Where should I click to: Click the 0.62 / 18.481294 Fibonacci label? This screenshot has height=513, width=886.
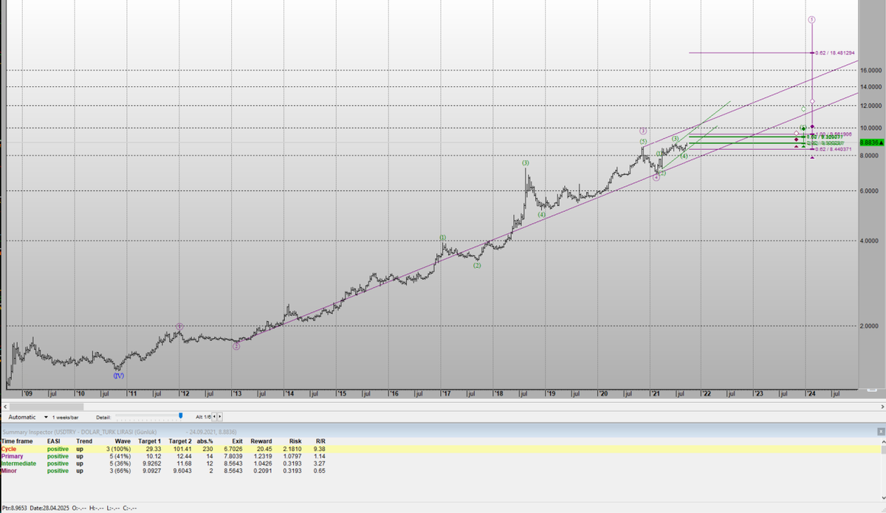(x=835, y=53)
